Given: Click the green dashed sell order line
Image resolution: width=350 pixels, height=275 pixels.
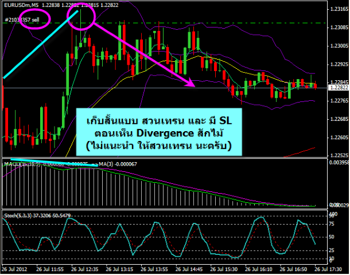Looking at the screenshot, I should pos(164,23).
